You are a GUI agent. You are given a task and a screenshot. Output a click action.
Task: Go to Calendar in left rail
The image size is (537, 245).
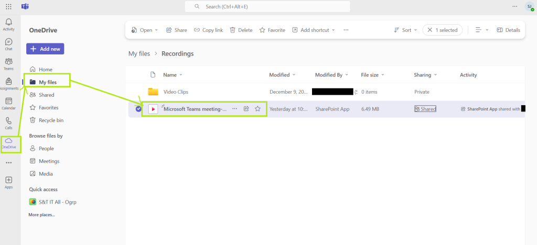coord(8,103)
